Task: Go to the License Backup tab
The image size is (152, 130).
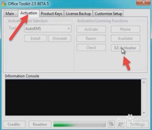Action: click(x=78, y=13)
